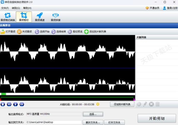Click the large 开始剪切 start button

[x=156, y=118]
